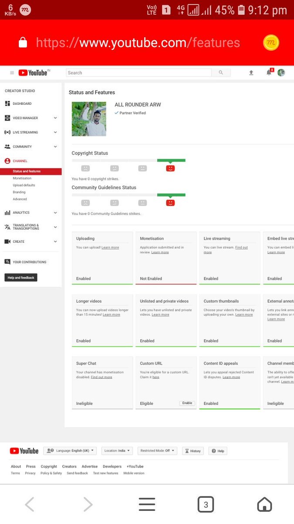Click the browser lock icon
The image size is (294, 524).
pyautogui.click(x=23, y=42)
